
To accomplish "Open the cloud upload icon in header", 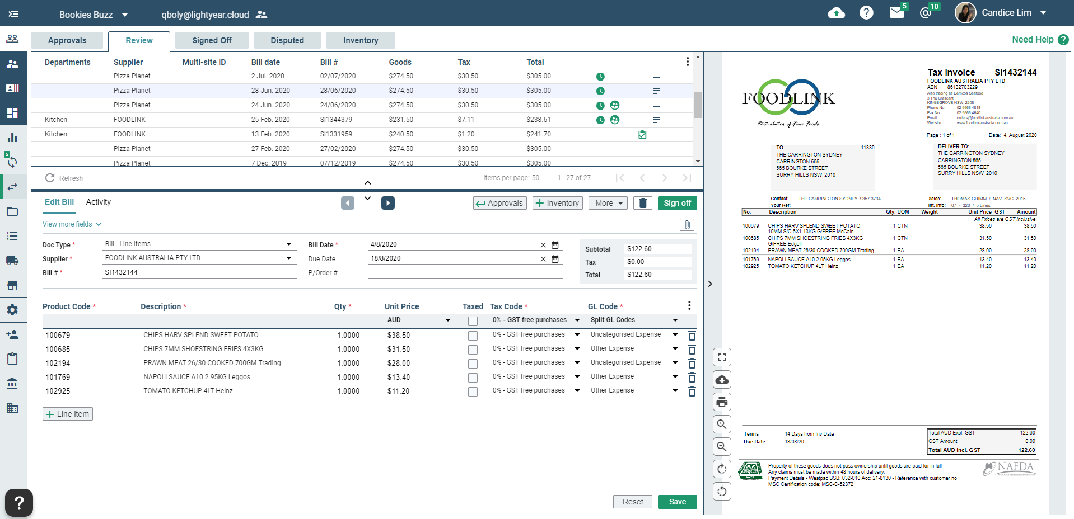I will [x=836, y=13].
